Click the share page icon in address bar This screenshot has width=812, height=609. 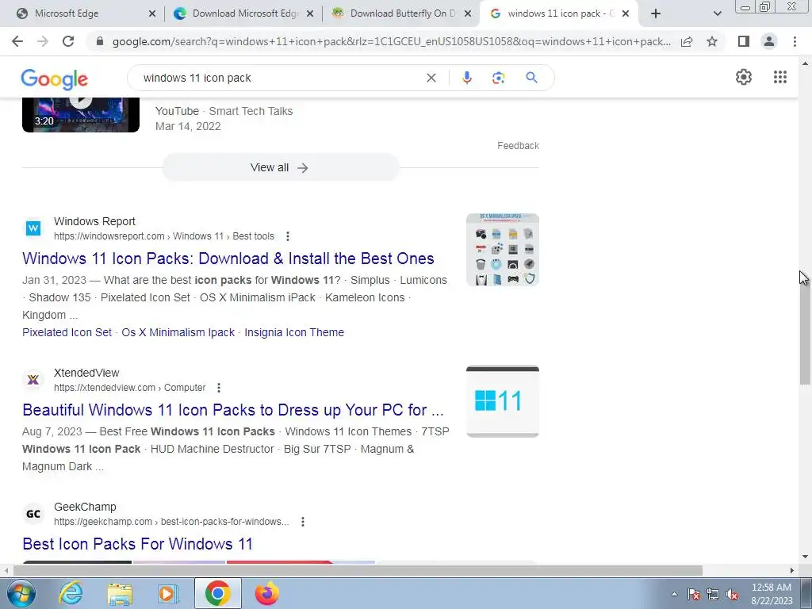(687, 41)
